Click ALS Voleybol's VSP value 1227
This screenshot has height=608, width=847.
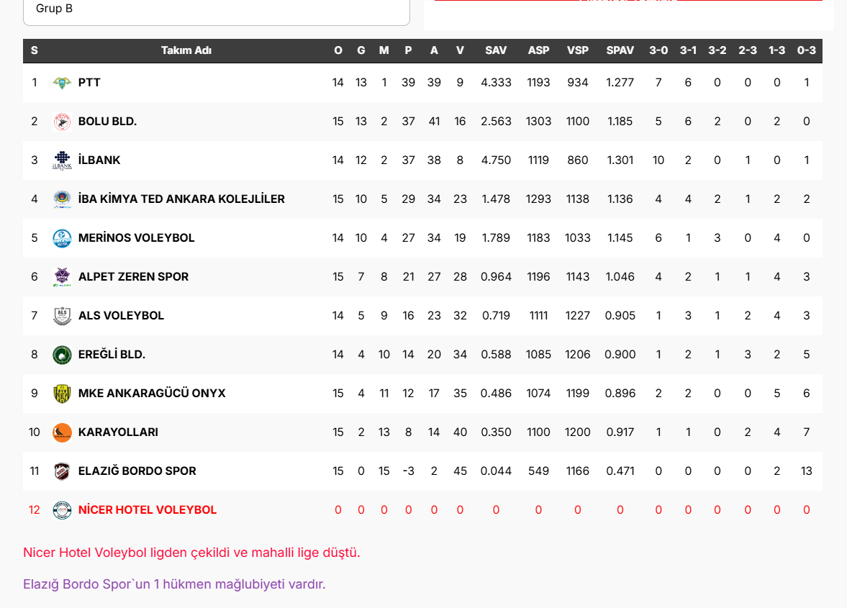(577, 316)
